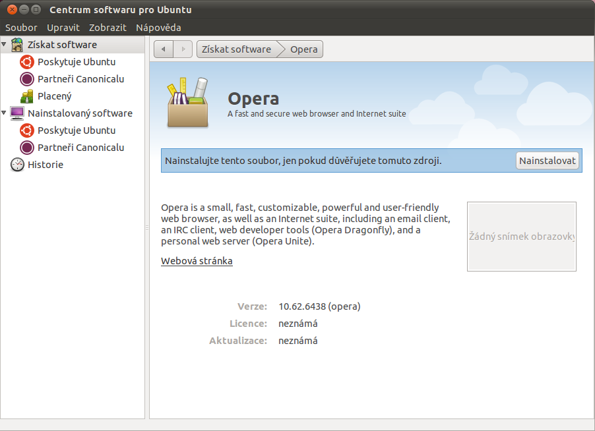This screenshot has height=431, width=595.
Task: Minimize the Centrum softwaru window
Action: pos(24,9)
